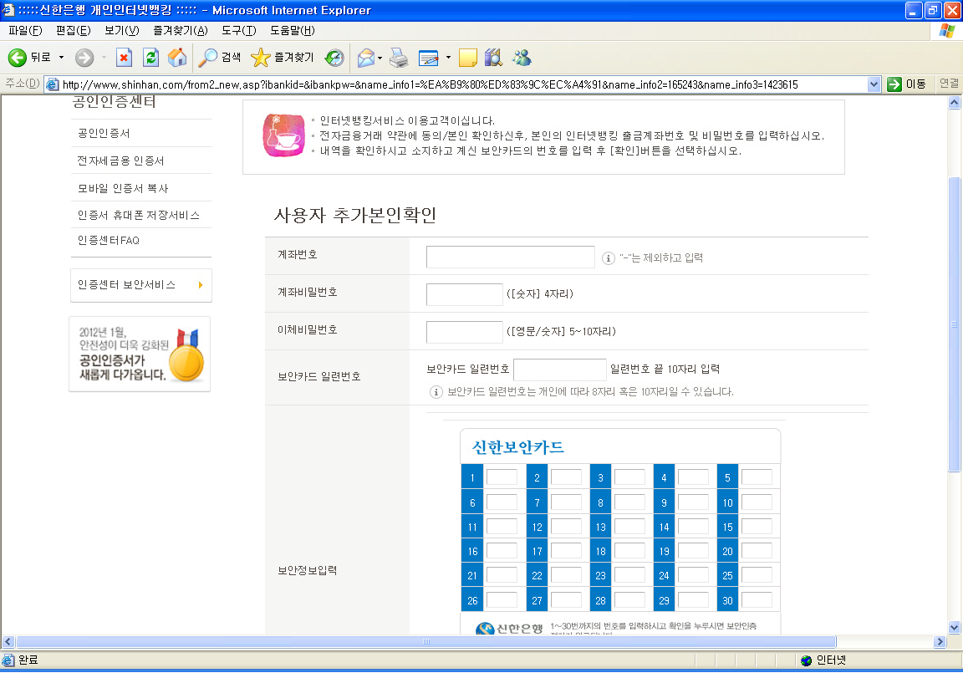Open 인증센터FAQ link
The image size is (963, 678).
[108, 241]
